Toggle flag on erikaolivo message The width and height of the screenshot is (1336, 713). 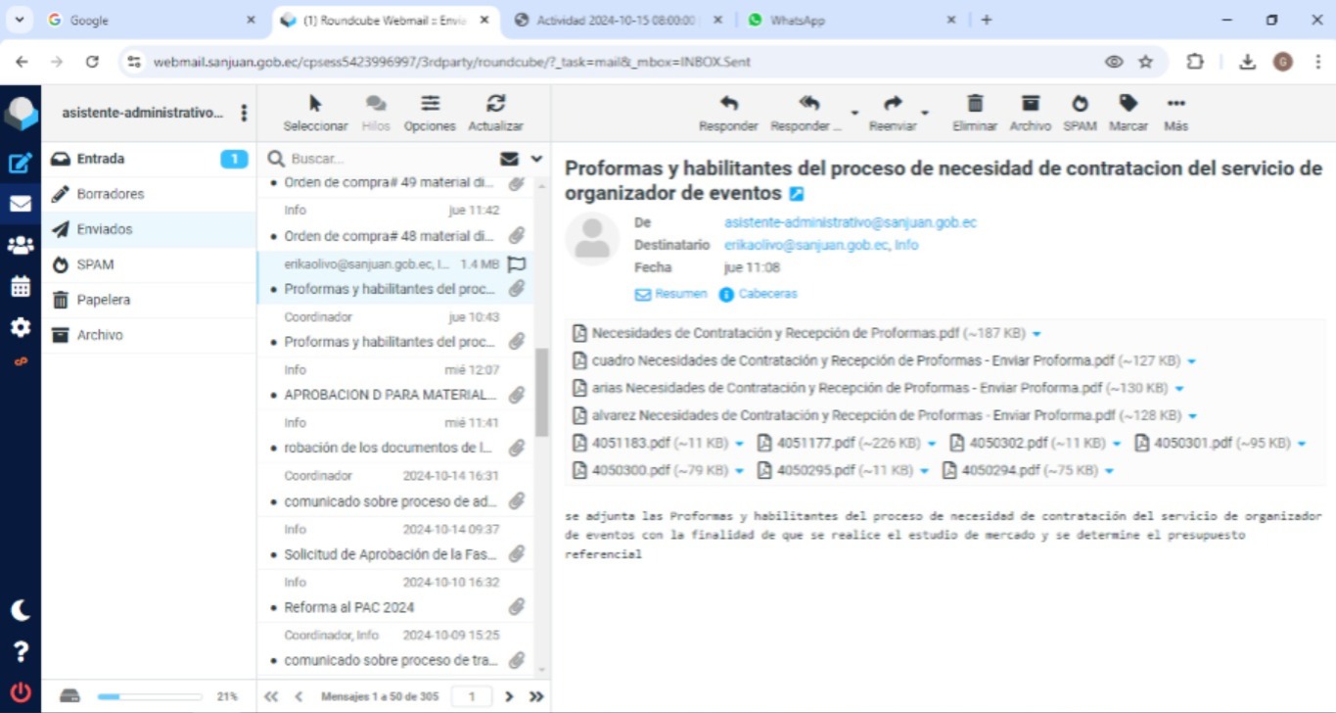517,263
